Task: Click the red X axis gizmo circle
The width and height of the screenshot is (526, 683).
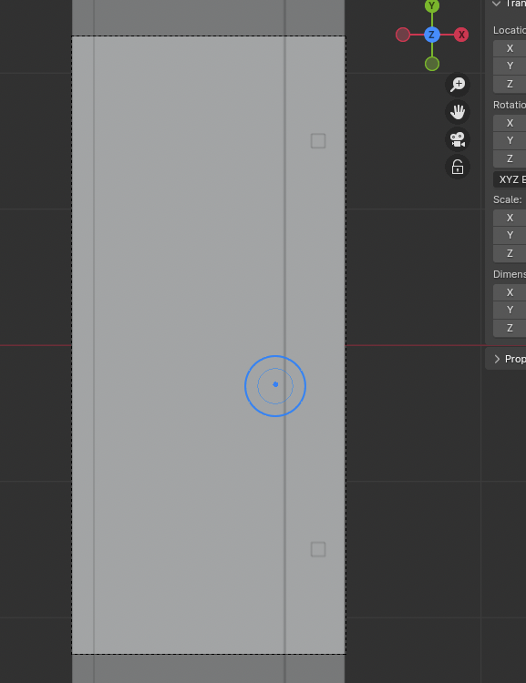Action: coord(461,35)
